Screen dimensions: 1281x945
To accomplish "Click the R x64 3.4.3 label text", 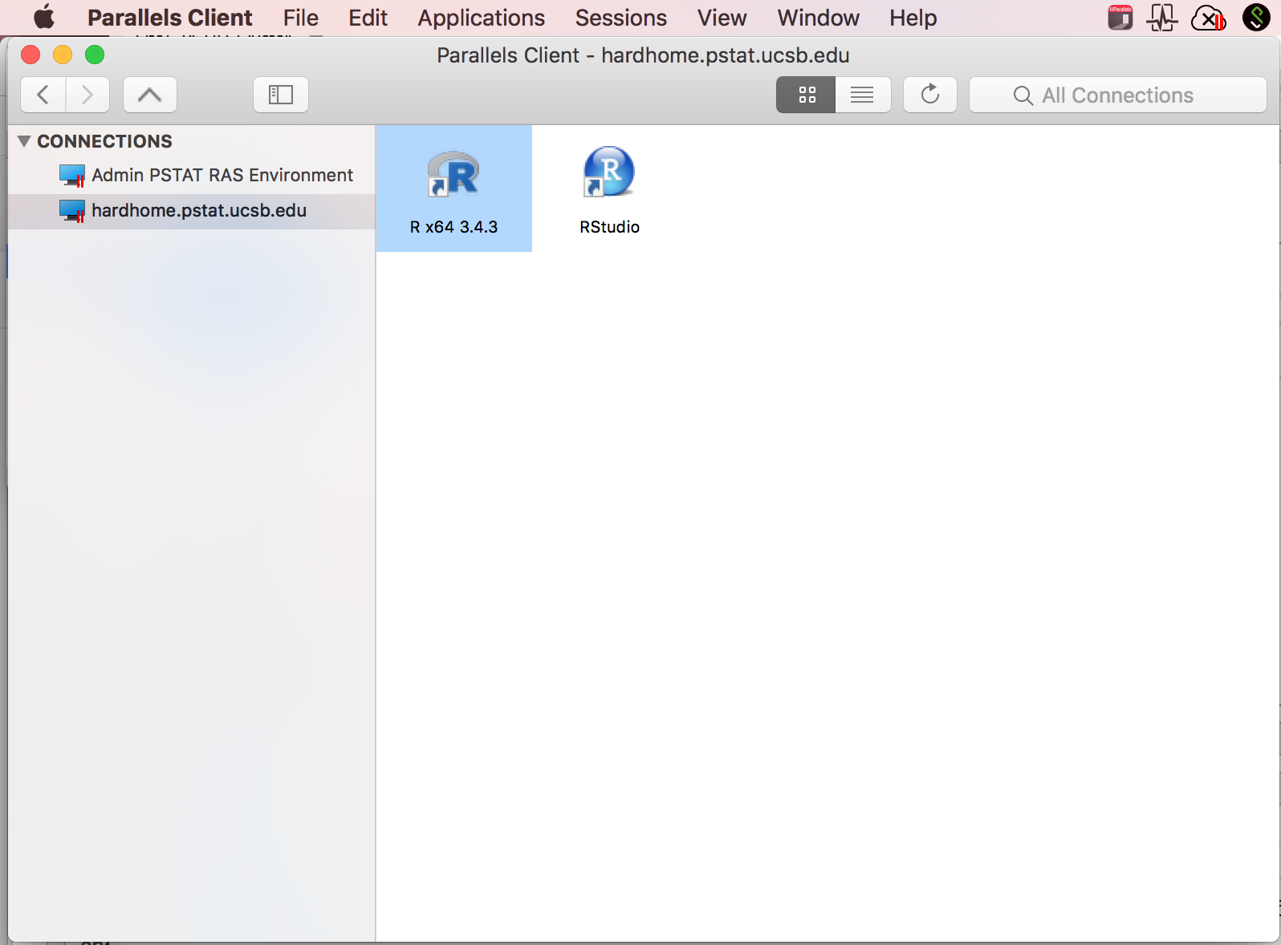I will click(453, 227).
